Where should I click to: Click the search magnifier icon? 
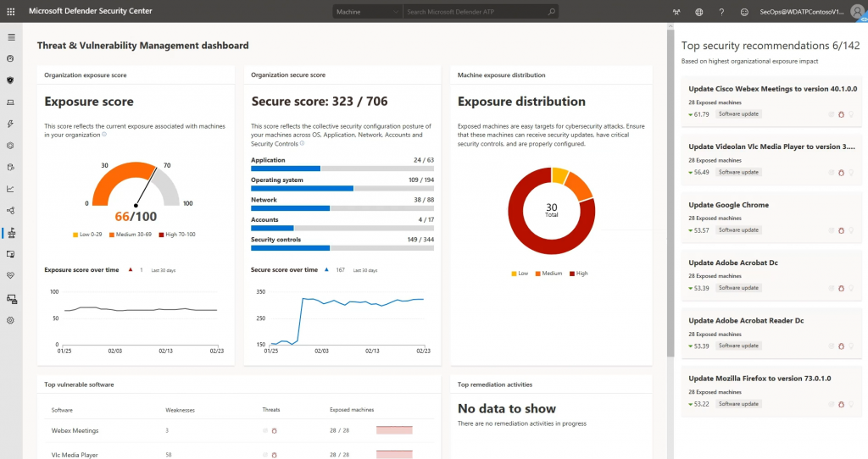click(x=551, y=12)
